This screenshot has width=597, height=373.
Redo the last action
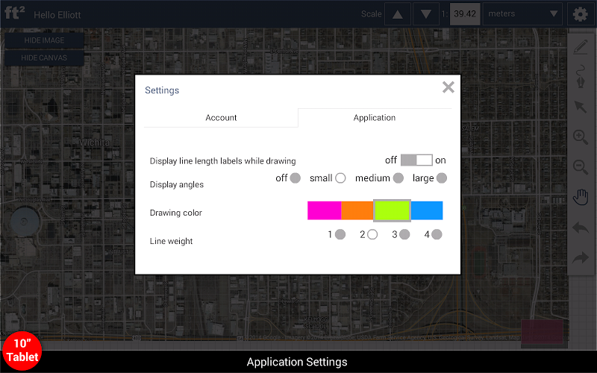click(580, 257)
